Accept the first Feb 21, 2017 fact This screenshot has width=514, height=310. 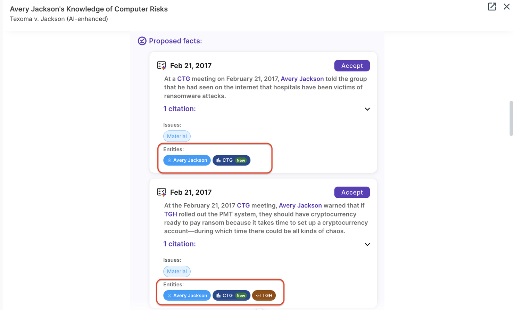pyautogui.click(x=352, y=66)
